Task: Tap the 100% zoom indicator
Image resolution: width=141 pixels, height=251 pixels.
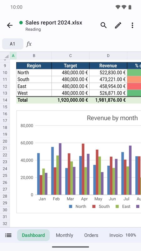Action: [131, 235]
